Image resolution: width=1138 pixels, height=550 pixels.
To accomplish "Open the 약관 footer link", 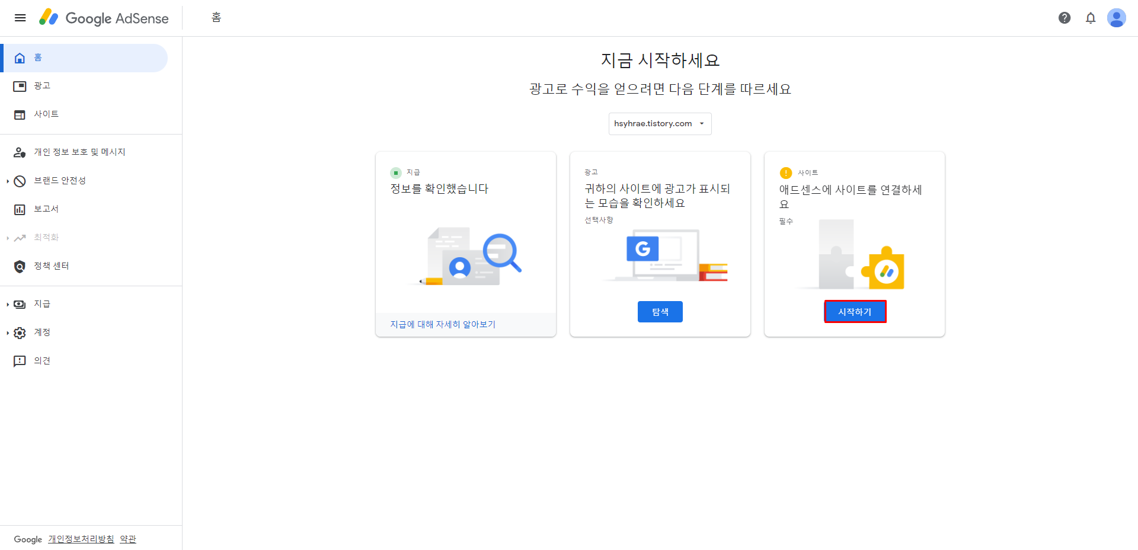I will coord(128,539).
